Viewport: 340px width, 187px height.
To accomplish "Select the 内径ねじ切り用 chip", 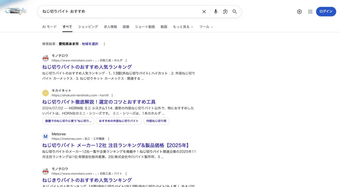I will pos(156,121).
